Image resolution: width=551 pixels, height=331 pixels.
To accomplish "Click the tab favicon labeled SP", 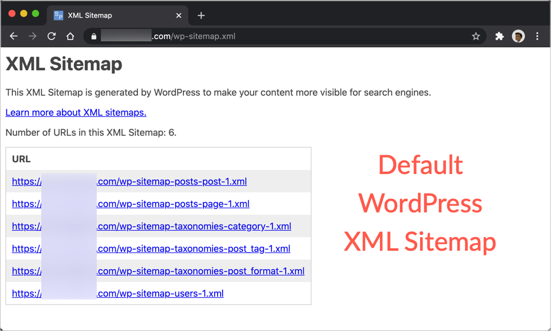I will point(58,15).
